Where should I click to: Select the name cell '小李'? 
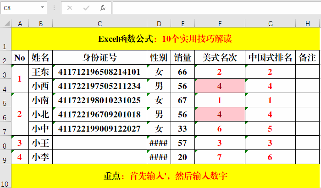point(41,157)
